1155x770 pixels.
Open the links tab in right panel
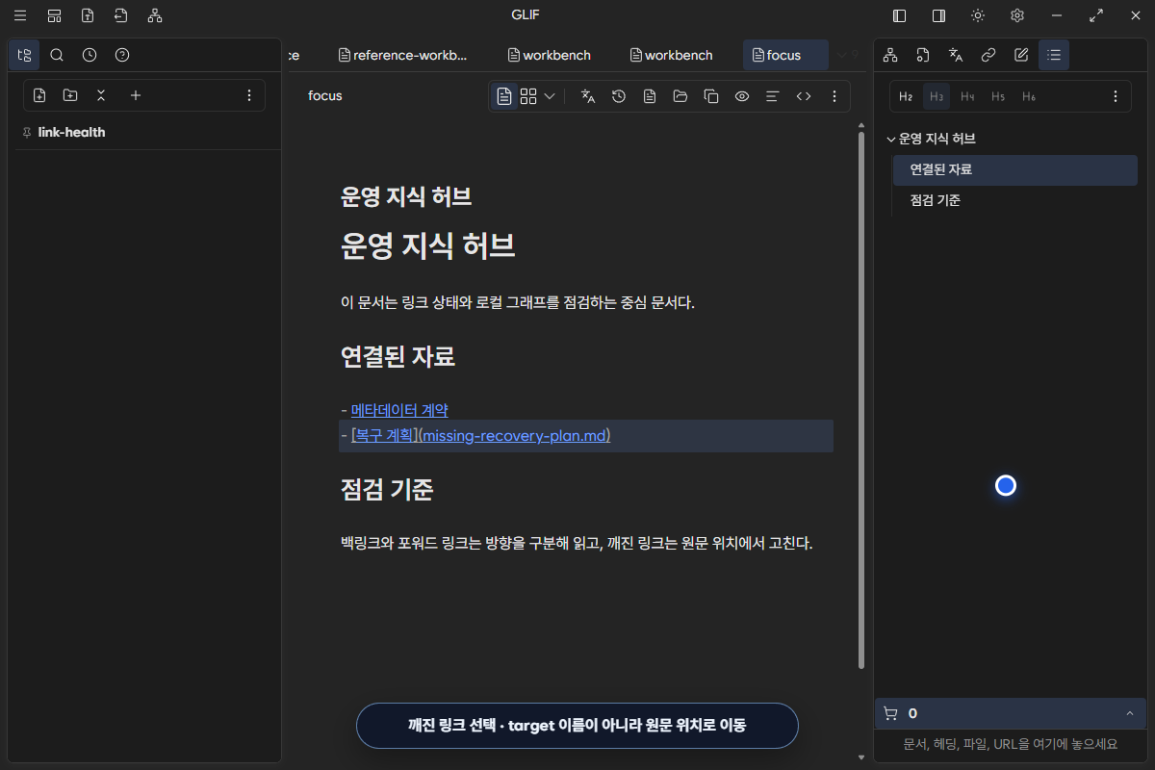pyautogui.click(x=988, y=55)
